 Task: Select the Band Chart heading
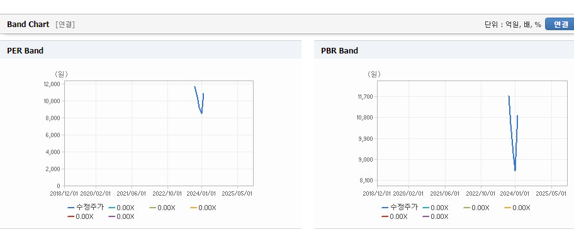28,25
